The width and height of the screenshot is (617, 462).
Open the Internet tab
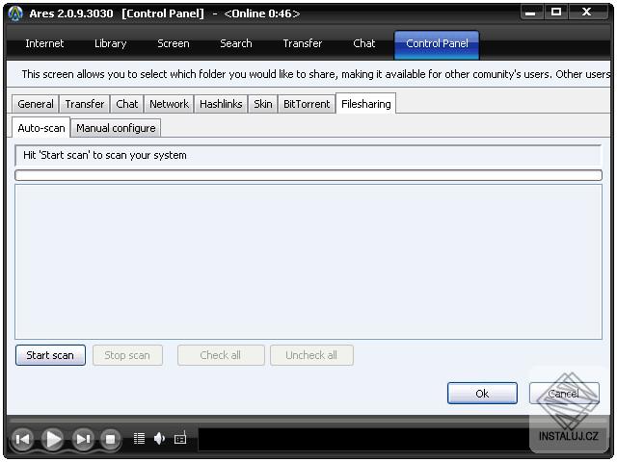pos(44,43)
